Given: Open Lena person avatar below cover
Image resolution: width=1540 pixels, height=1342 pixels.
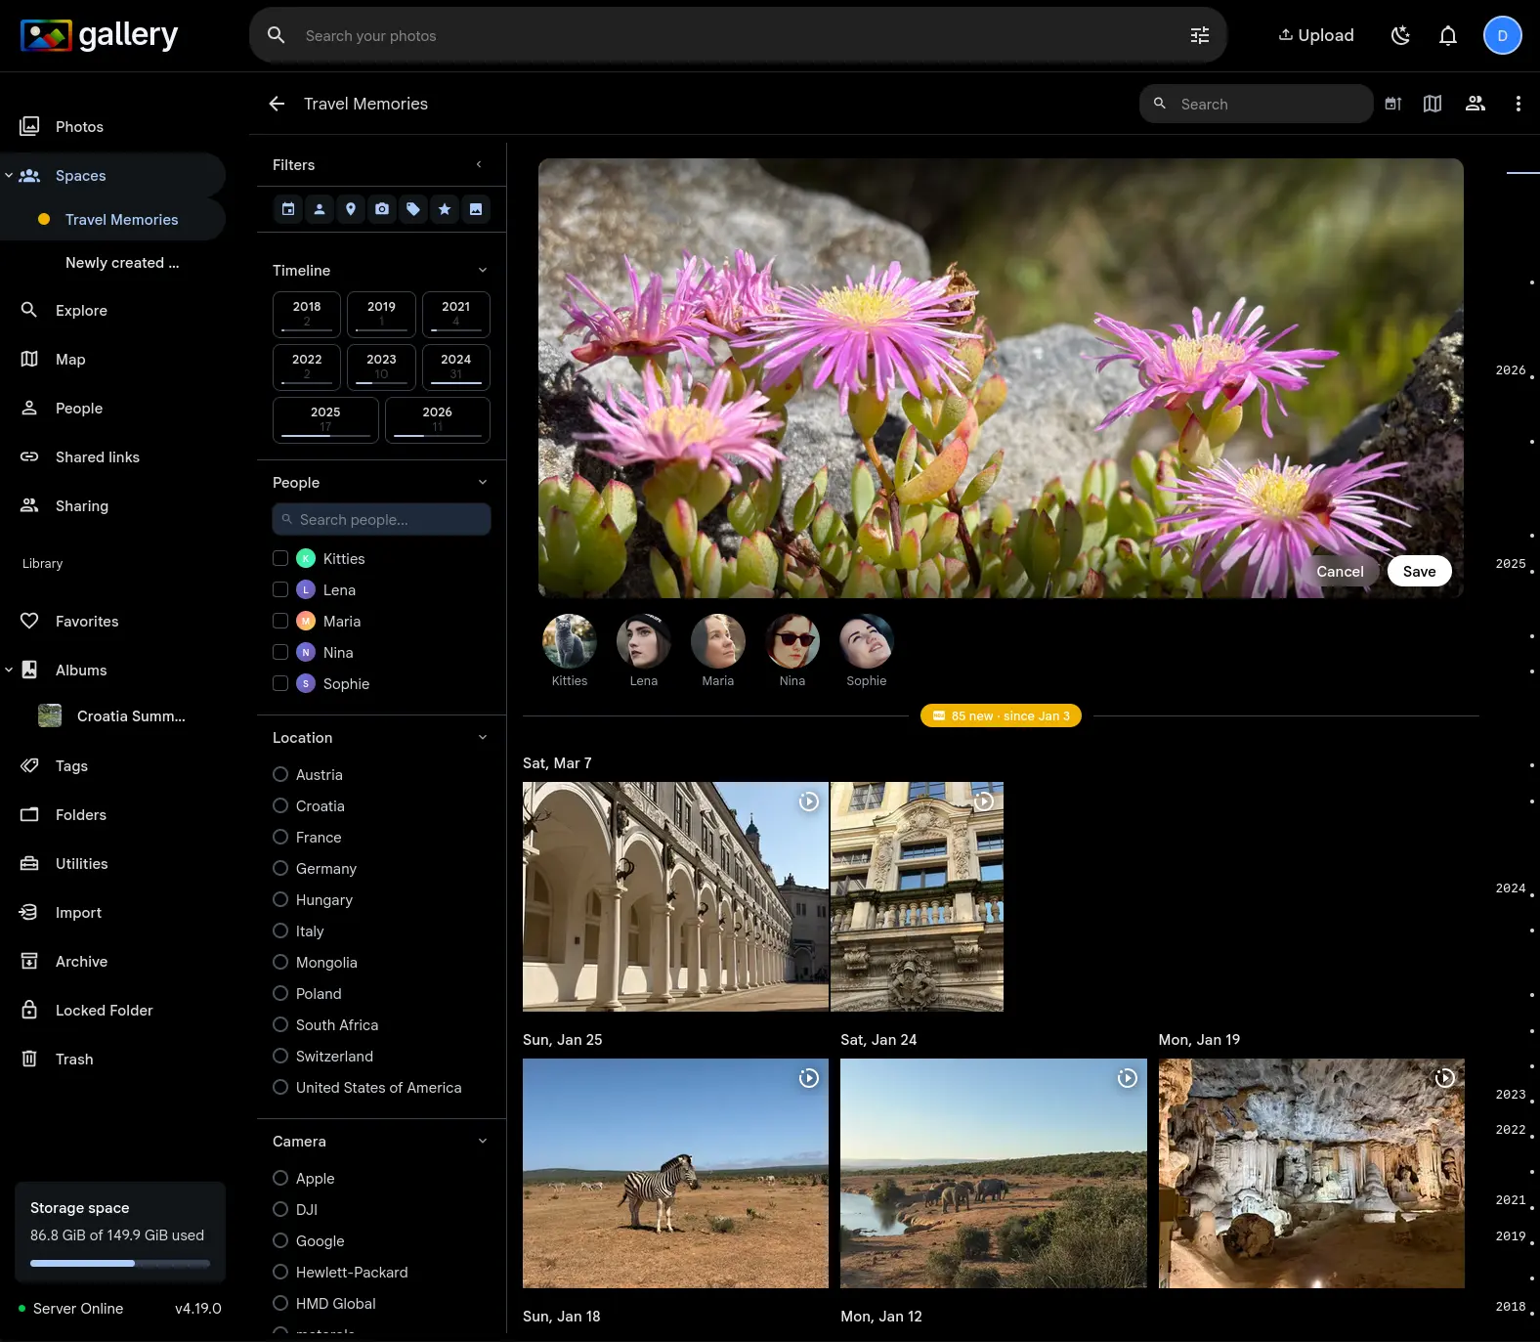Looking at the screenshot, I should pos(644,641).
